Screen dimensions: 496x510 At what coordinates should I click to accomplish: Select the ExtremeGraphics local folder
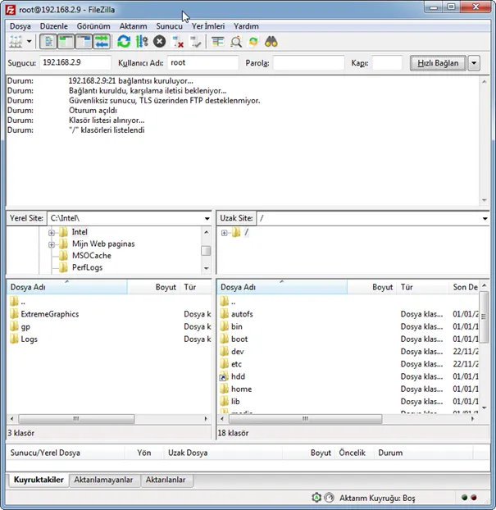(50, 314)
